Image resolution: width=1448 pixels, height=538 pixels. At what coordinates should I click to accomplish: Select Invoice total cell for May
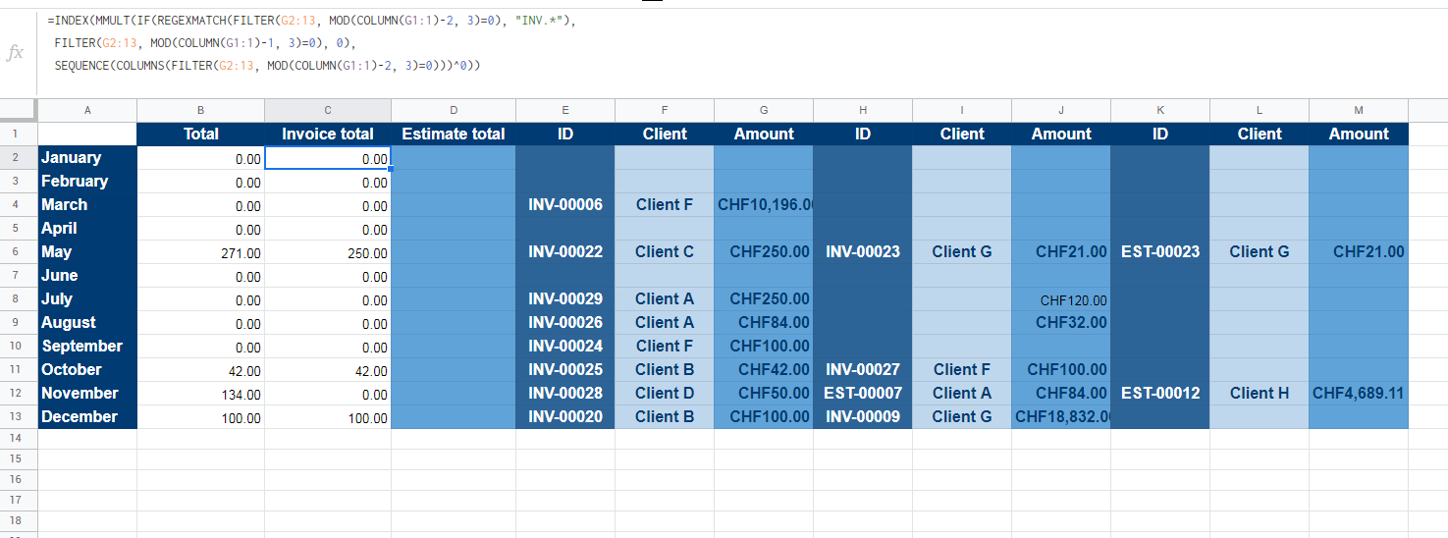328,252
